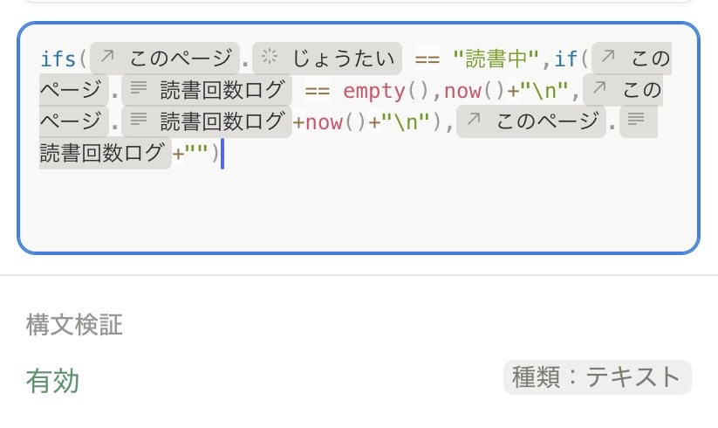The image size is (718, 428).
Task: Click the ifs function name in formula
Action: point(58,59)
